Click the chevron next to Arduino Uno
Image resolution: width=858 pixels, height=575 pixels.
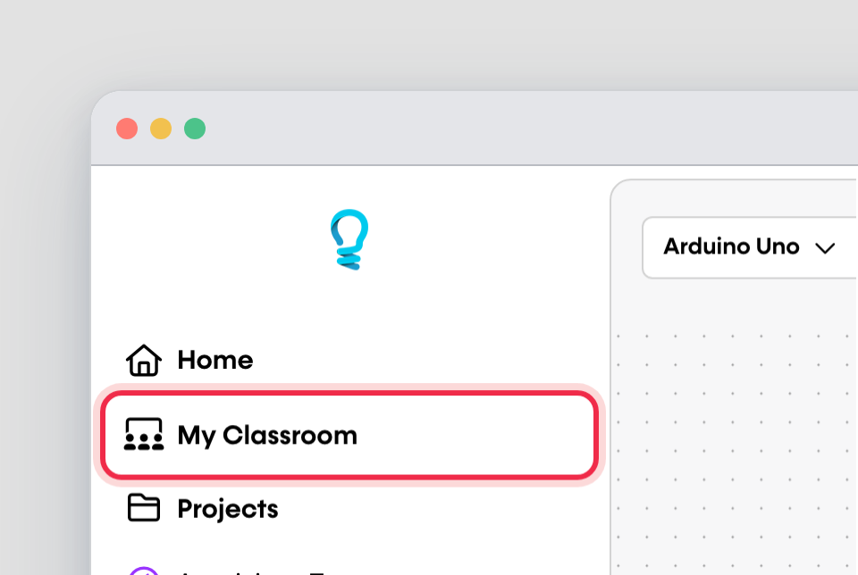tap(825, 248)
